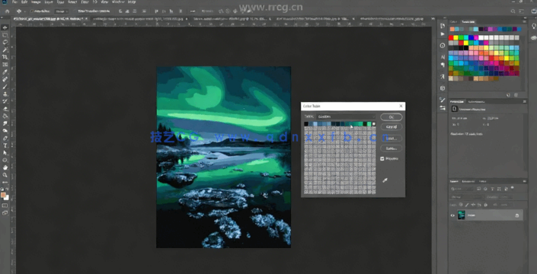Select the Rectangular Marquee tool

(x=5, y=35)
